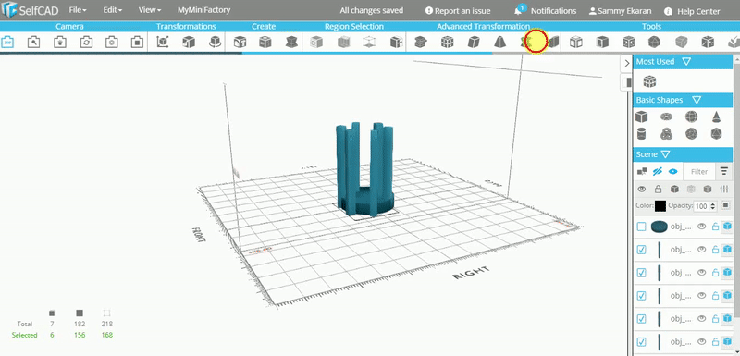Open the 3D Text creation tool
Screen dimensions: 740x356
[240, 42]
